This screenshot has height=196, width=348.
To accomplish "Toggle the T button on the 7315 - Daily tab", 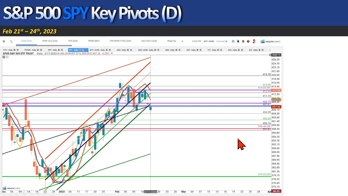I will click(18, 50).
